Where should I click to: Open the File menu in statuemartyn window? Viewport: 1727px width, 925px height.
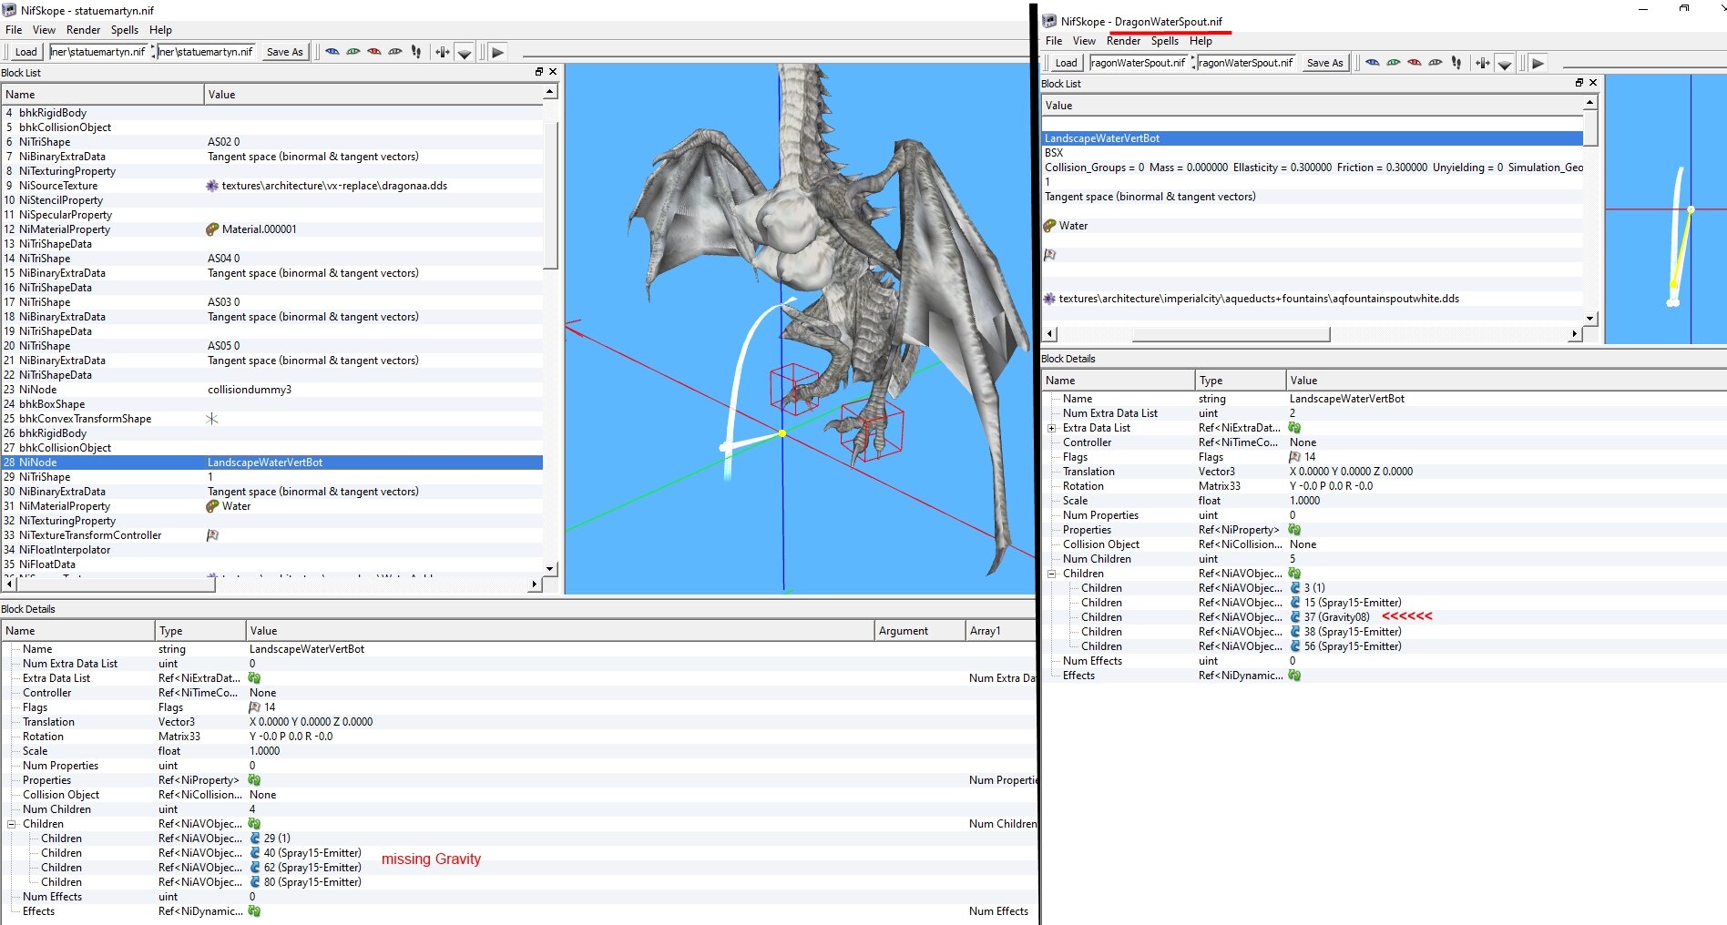pyautogui.click(x=14, y=30)
